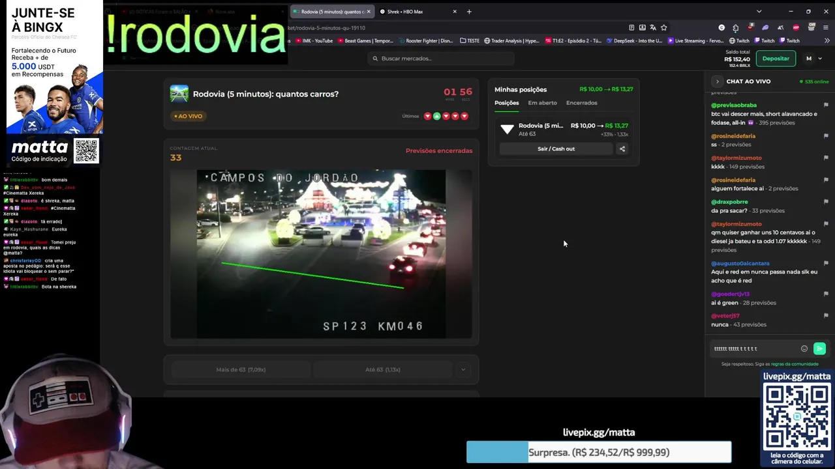Click the last red down arrow in Últimos
The height and width of the screenshot is (469, 835).
coord(464,116)
